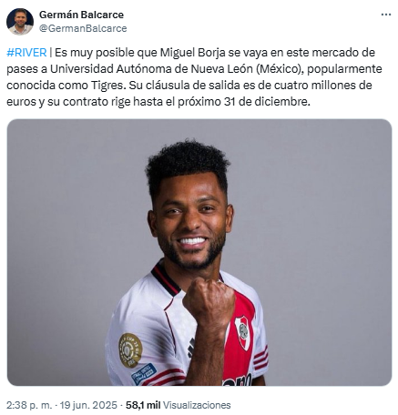Click the words Miguel Borja in the tweet
The height and width of the screenshot is (415, 398).
(x=193, y=53)
